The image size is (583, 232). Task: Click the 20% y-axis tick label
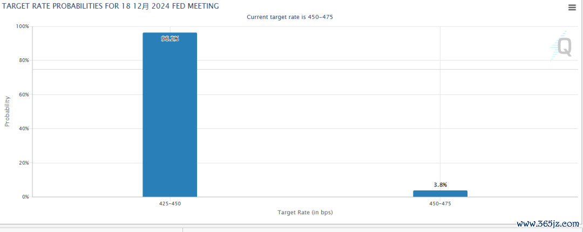tap(24, 163)
